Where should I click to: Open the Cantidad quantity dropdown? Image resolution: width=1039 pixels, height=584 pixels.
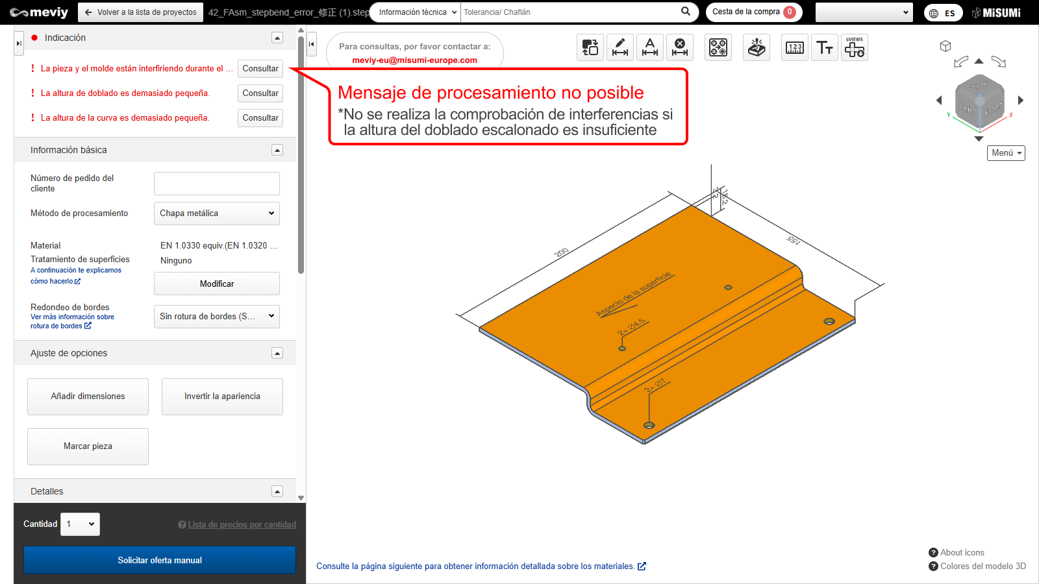tap(80, 524)
